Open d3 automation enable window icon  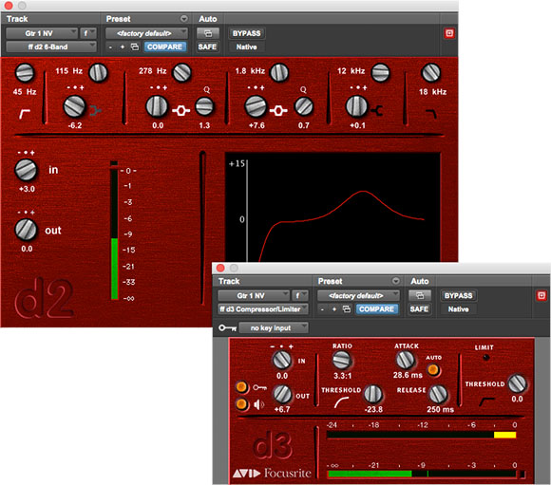tap(420, 295)
